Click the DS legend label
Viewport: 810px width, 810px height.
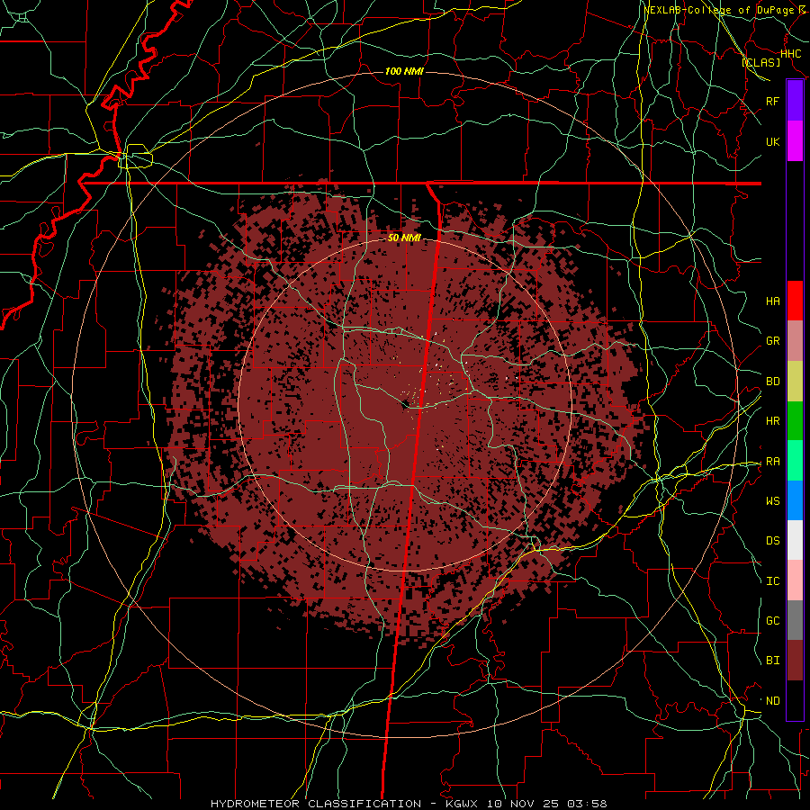click(x=772, y=540)
